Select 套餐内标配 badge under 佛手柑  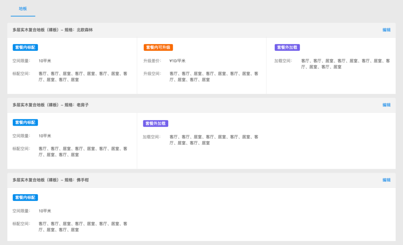click(25, 197)
